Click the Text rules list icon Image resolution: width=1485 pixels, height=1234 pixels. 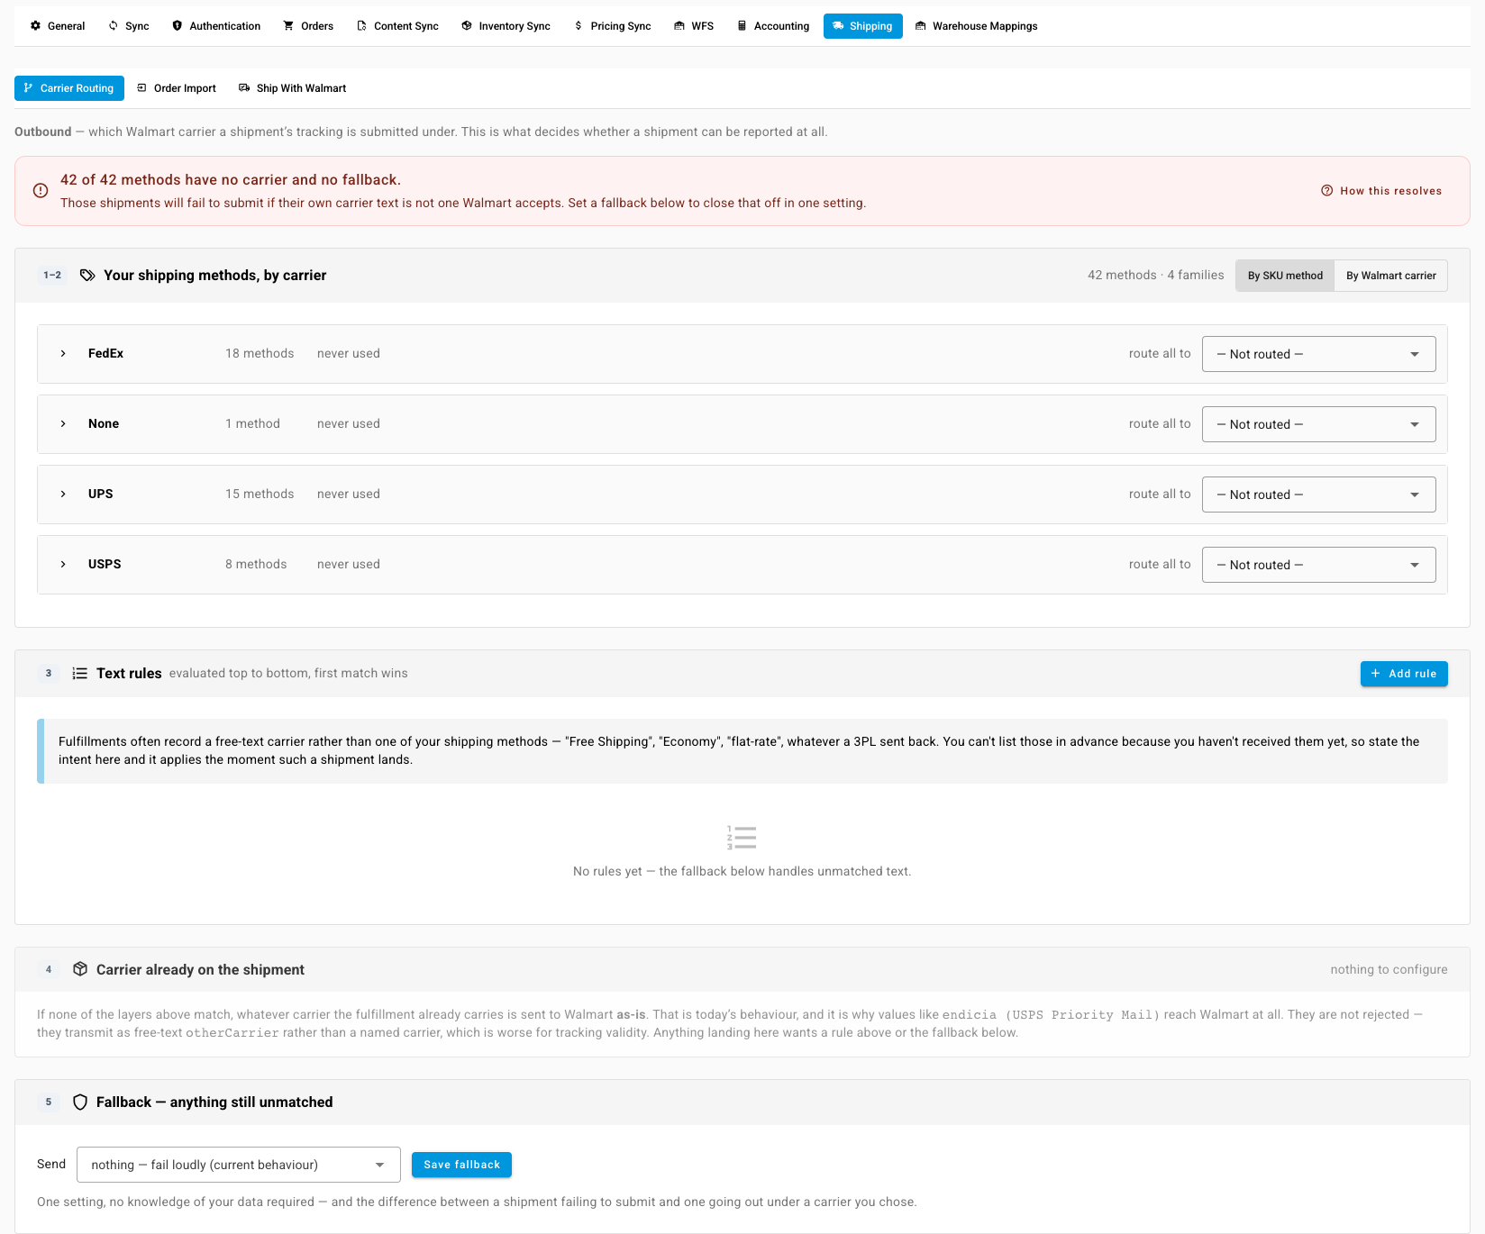point(80,674)
